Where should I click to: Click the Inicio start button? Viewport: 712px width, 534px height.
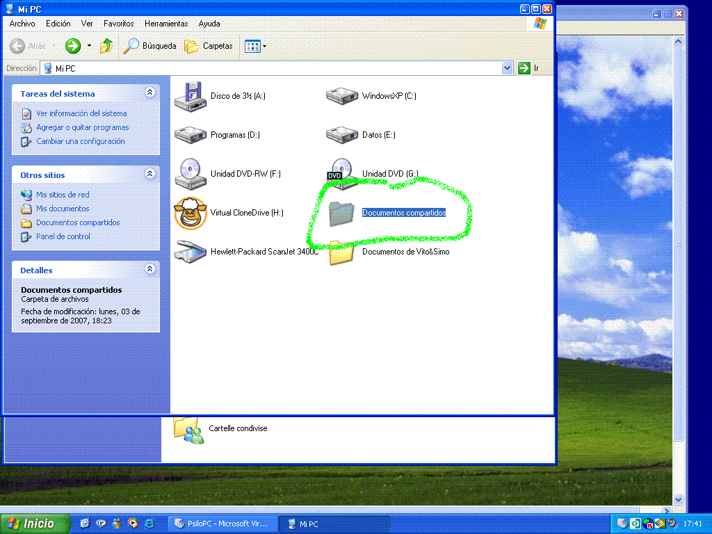35,524
